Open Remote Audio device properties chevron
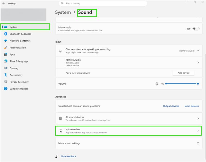Screen dimensions: 206x162 pos(198,62)
